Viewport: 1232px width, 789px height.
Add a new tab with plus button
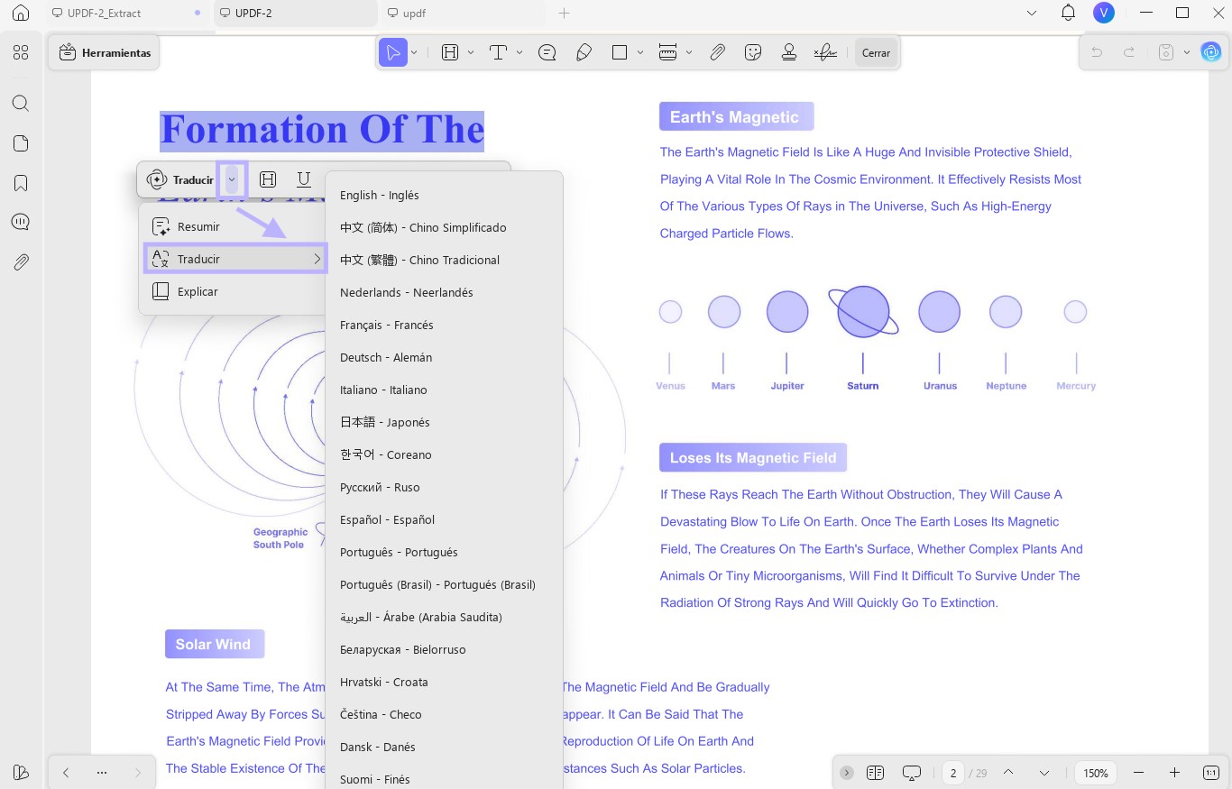click(565, 14)
